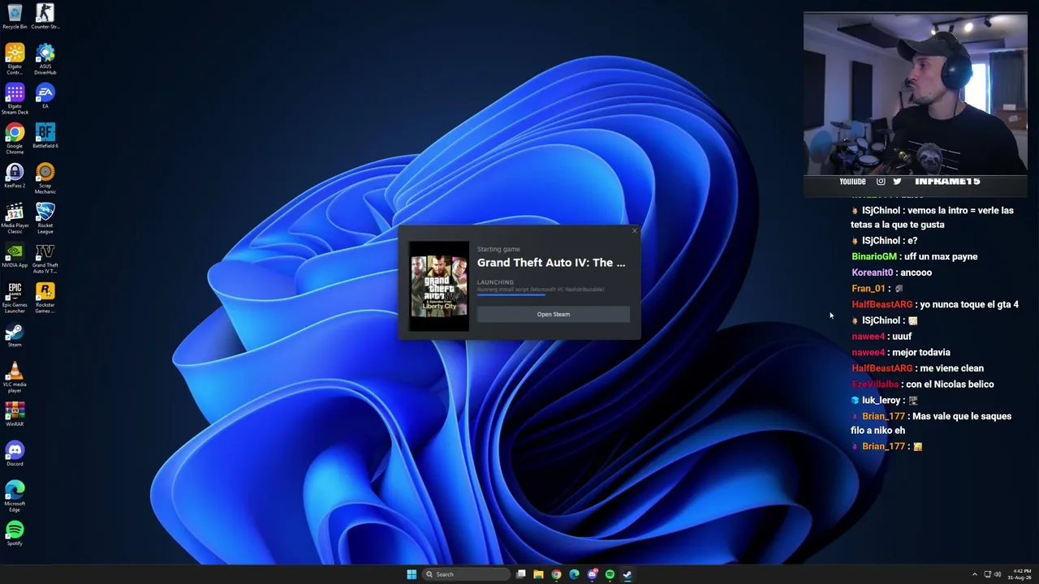Open the network tray icon
Image resolution: width=1039 pixels, height=584 pixels.
click(988, 574)
